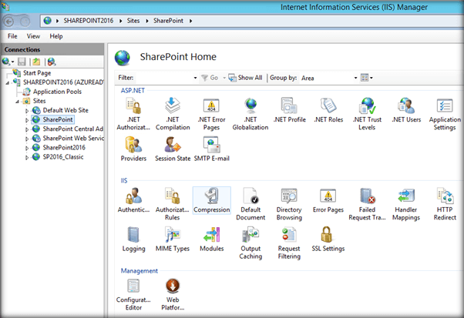Image resolution: width=464 pixels, height=318 pixels.
Task: Open Modules feature
Action: (x=211, y=239)
